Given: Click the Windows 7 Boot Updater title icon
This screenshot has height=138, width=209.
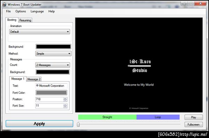Looking at the screenshot, I should tap(4, 5).
